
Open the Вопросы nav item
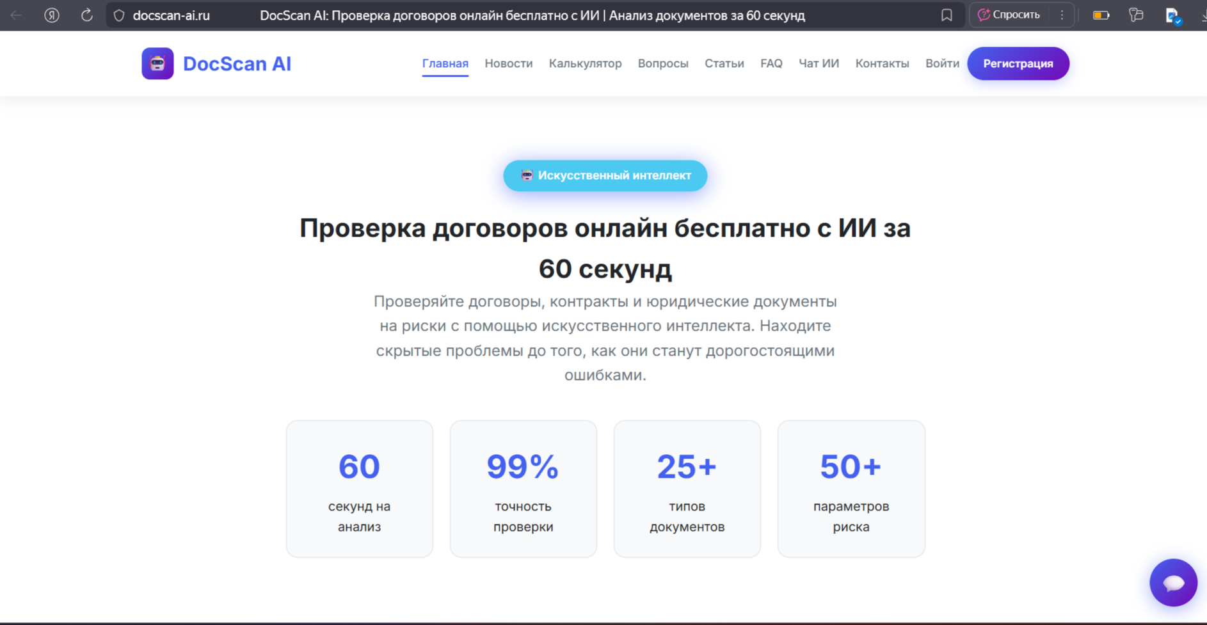(663, 63)
